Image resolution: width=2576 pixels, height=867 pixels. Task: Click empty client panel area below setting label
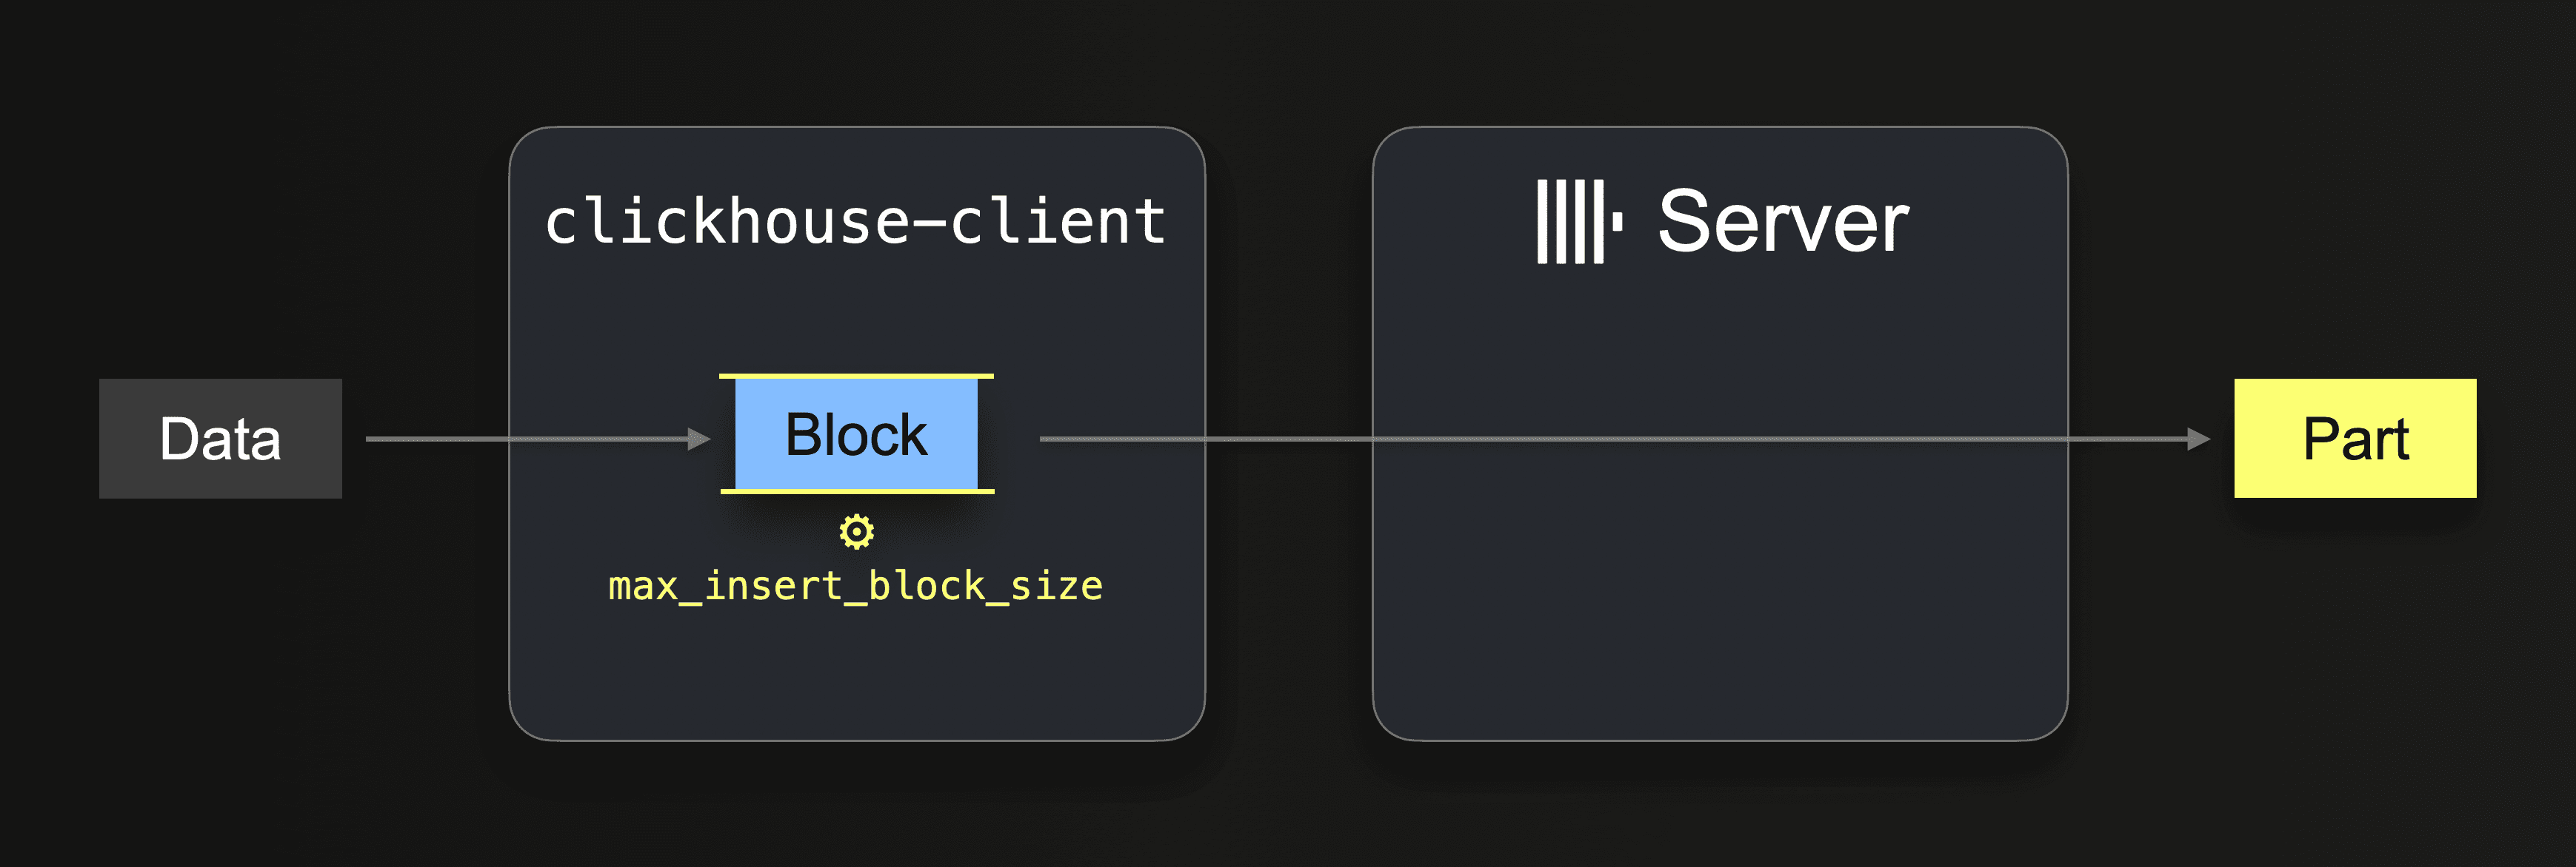coord(856,679)
